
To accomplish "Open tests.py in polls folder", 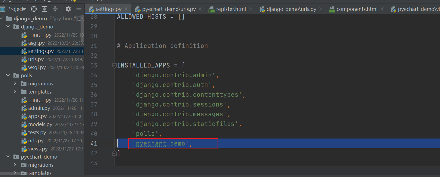I will [x=37, y=132].
